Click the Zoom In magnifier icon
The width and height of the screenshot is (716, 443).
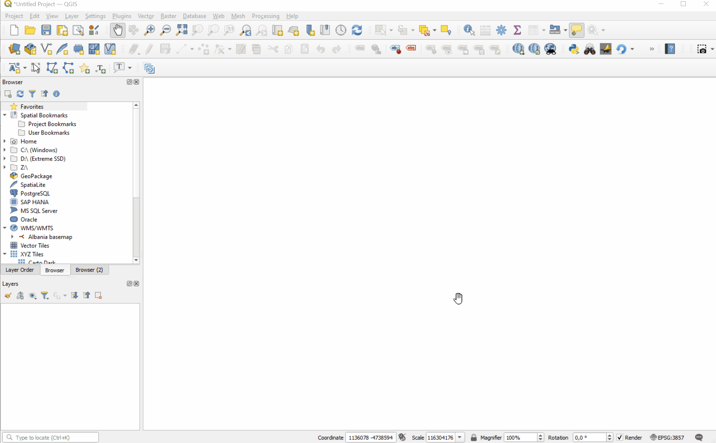[149, 30]
